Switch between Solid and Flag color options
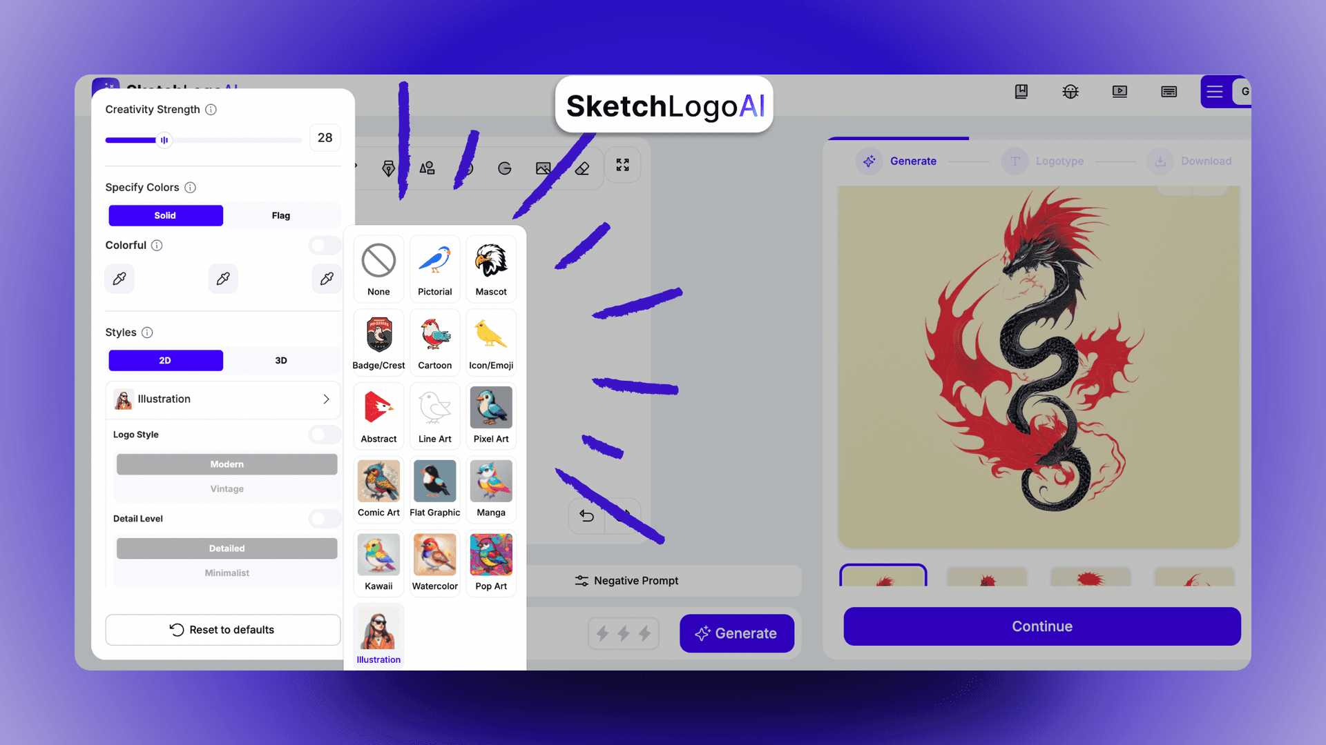 (280, 215)
